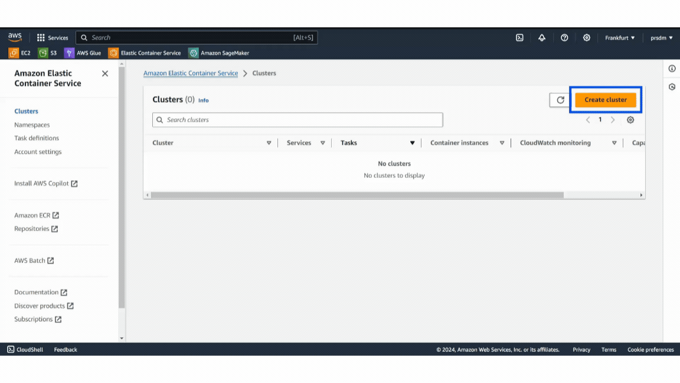Close the ECS navigation sidebar
Screen dimensions: 680x383
[x=105, y=73]
